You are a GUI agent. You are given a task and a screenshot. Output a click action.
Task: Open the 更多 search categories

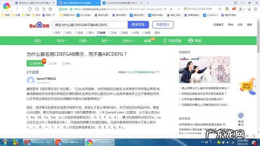pyautogui.click(x=157, y=33)
